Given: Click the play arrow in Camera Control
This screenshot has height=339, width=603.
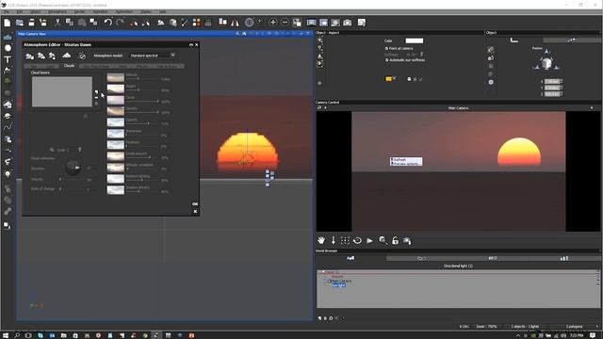Looking at the screenshot, I should 369,241.
